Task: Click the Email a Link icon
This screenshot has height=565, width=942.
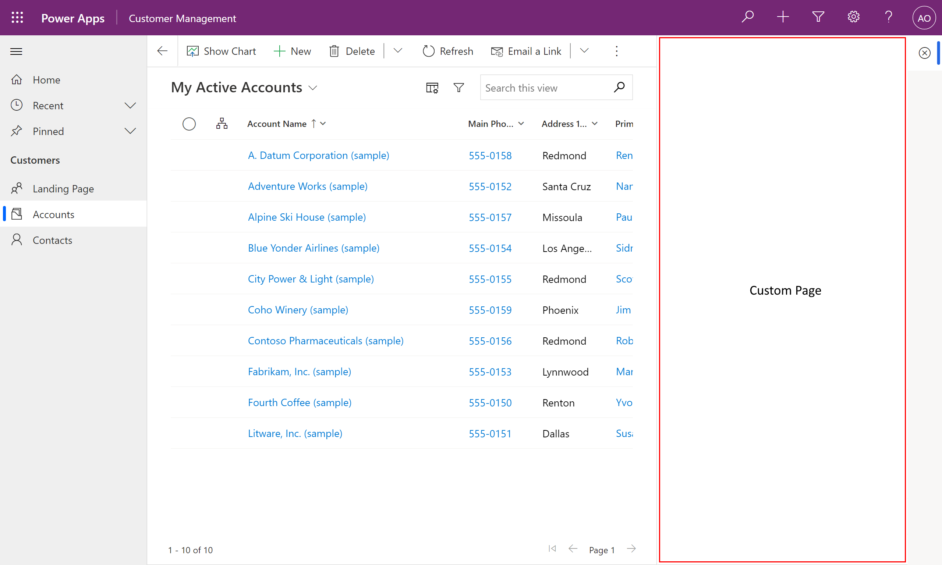Action: [x=496, y=51]
